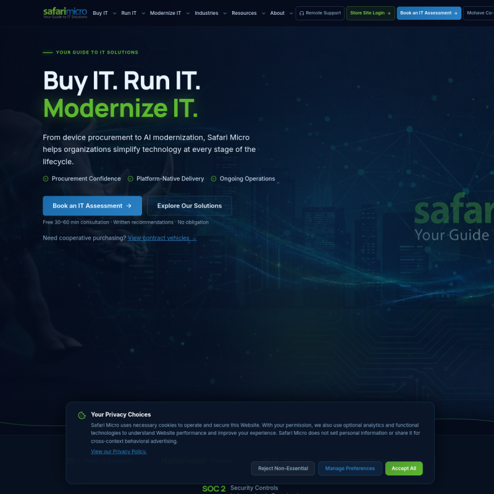This screenshot has width=494, height=494.
Task: Click the header Book an IT Assessment button
Action: [x=429, y=13]
